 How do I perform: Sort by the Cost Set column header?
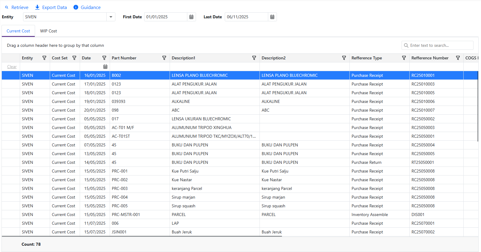coord(60,58)
